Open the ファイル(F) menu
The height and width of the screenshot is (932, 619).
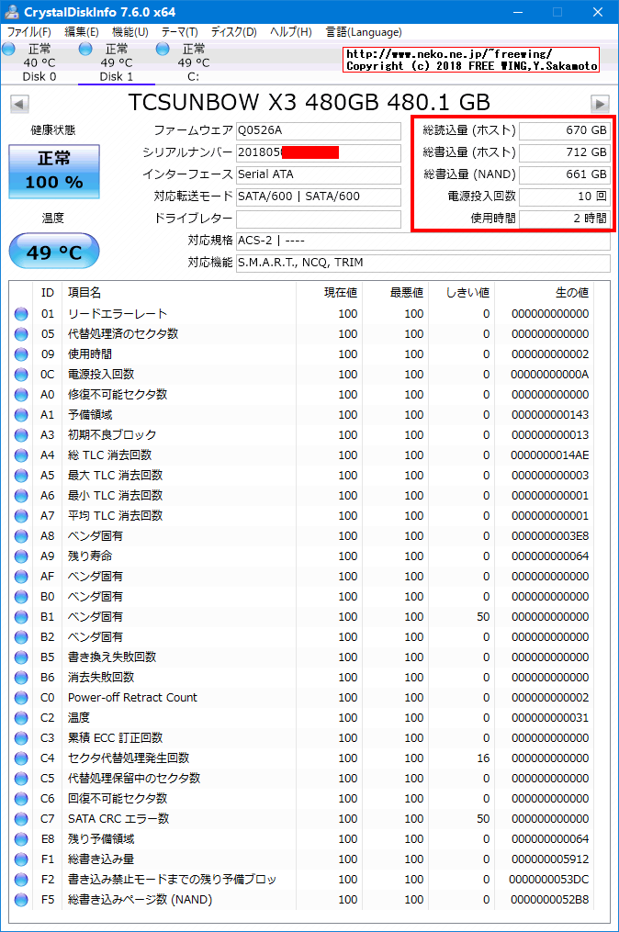click(x=29, y=32)
